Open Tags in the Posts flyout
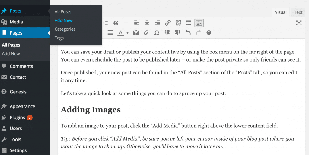Screen dimensions: 309x155 point(59,38)
